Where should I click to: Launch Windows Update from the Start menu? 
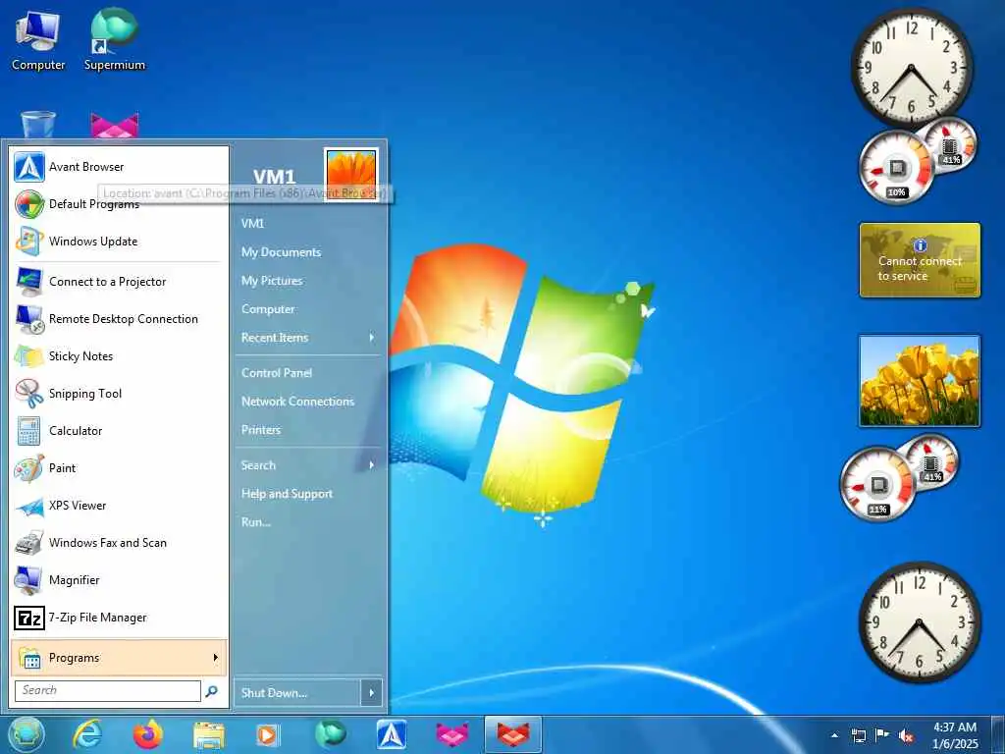(119, 242)
